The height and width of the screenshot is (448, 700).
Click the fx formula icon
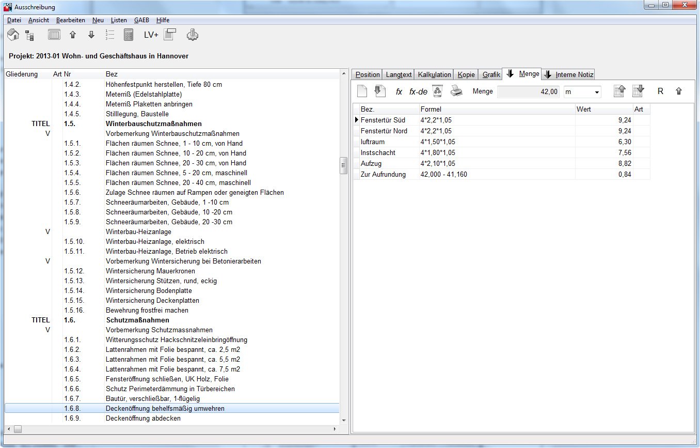pos(399,91)
